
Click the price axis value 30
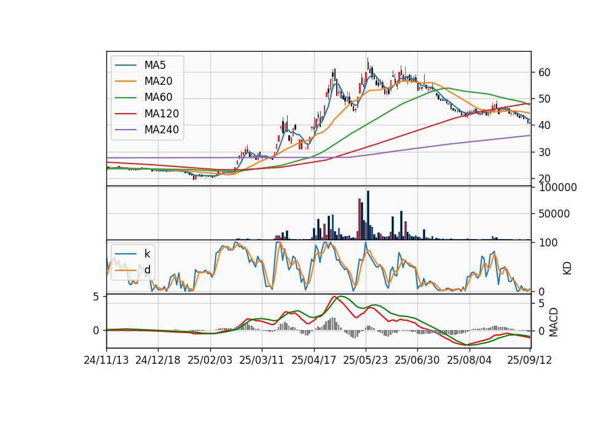(545, 152)
